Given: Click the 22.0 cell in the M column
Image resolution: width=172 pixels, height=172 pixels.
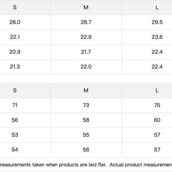Looking at the screenshot, I should click(86, 67).
